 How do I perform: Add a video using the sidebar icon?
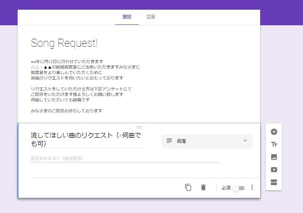pos(274,170)
